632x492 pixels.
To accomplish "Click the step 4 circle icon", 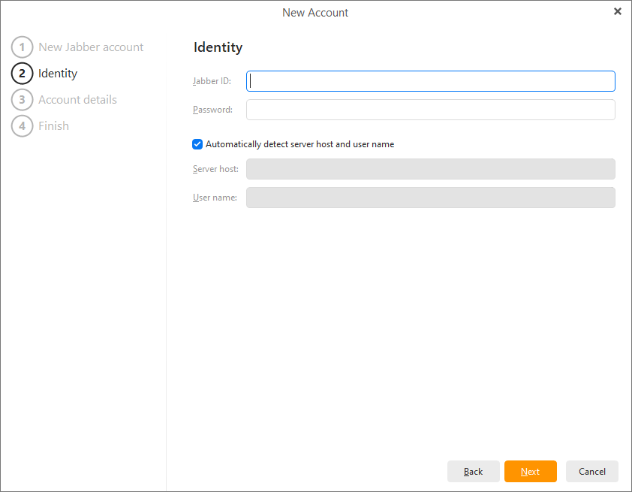I will (x=23, y=126).
